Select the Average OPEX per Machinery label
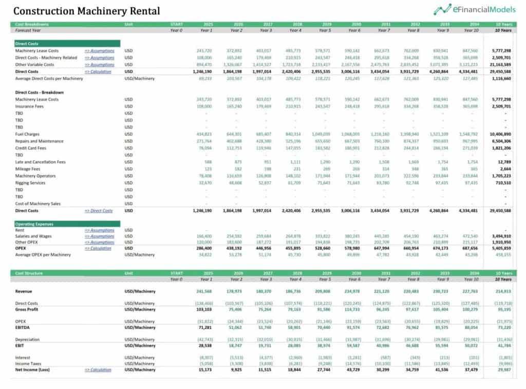The image size is (526, 389). pos(43,255)
